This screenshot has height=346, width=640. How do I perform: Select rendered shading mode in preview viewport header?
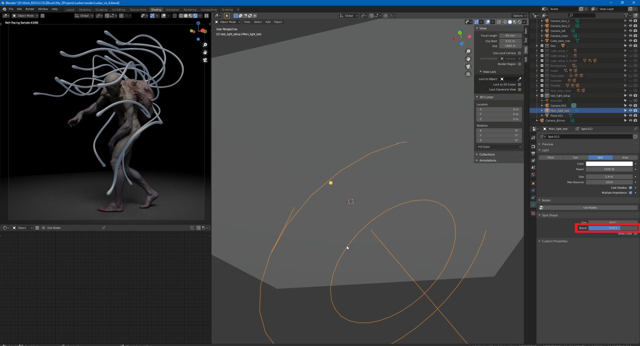195,16
